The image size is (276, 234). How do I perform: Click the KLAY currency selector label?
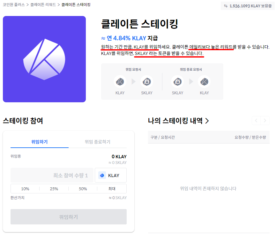(x=114, y=175)
